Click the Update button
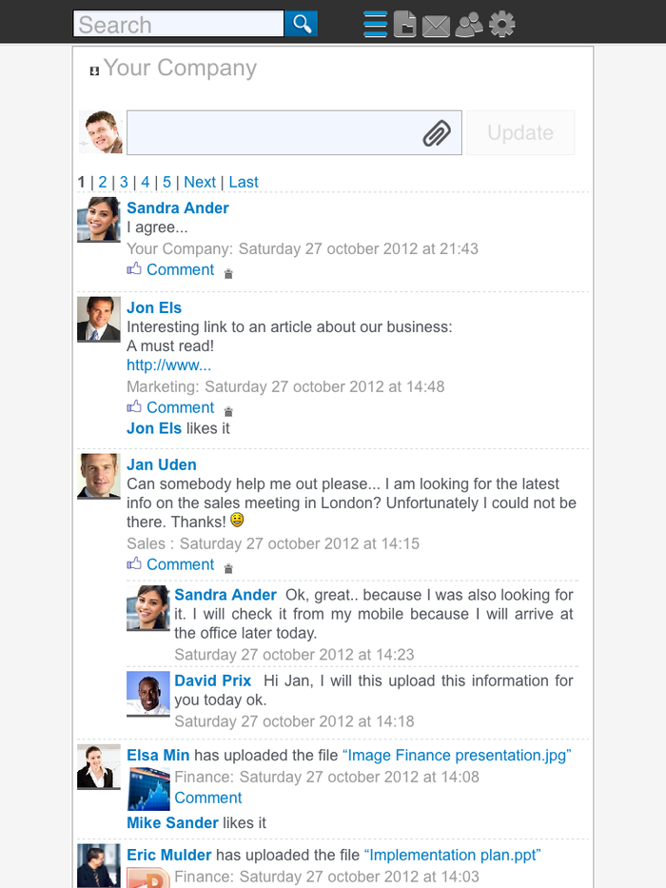This screenshot has width=666, height=888. (520, 133)
